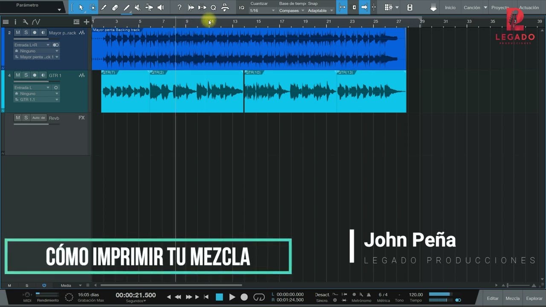Open the Editar panel
Image resolution: width=546 pixels, height=307 pixels.
click(x=493, y=298)
